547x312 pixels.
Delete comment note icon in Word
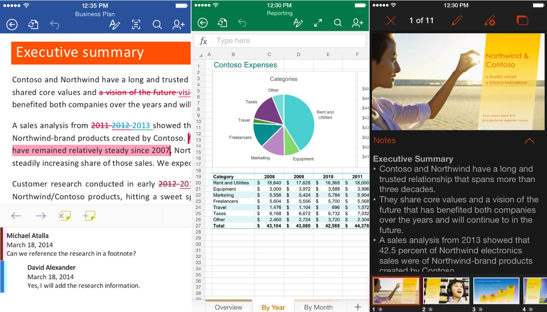tap(65, 216)
